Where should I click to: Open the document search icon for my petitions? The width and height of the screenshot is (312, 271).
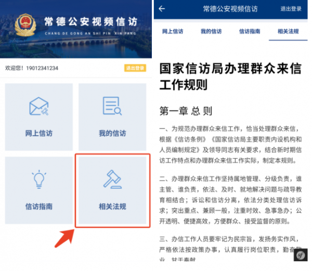click(x=112, y=106)
